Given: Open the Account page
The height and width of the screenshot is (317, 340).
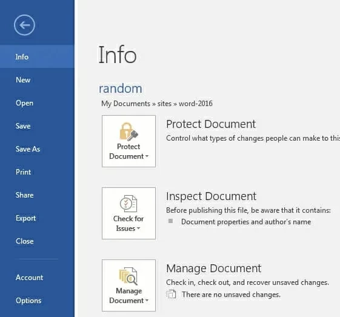Looking at the screenshot, I should pyautogui.click(x=37, y=278).
